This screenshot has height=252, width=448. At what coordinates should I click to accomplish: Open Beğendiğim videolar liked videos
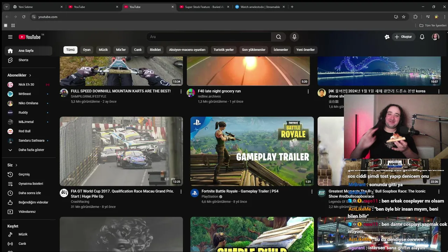[28, 202]
